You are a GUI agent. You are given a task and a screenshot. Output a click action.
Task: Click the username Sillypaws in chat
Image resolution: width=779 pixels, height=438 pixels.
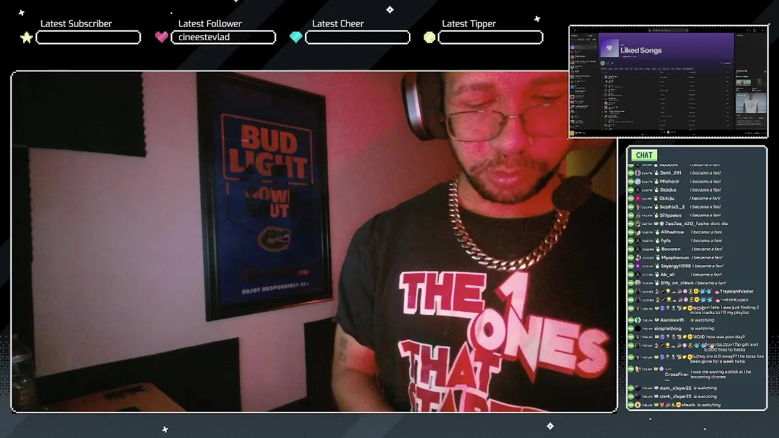pyautogui.click(x=671, y=215)
